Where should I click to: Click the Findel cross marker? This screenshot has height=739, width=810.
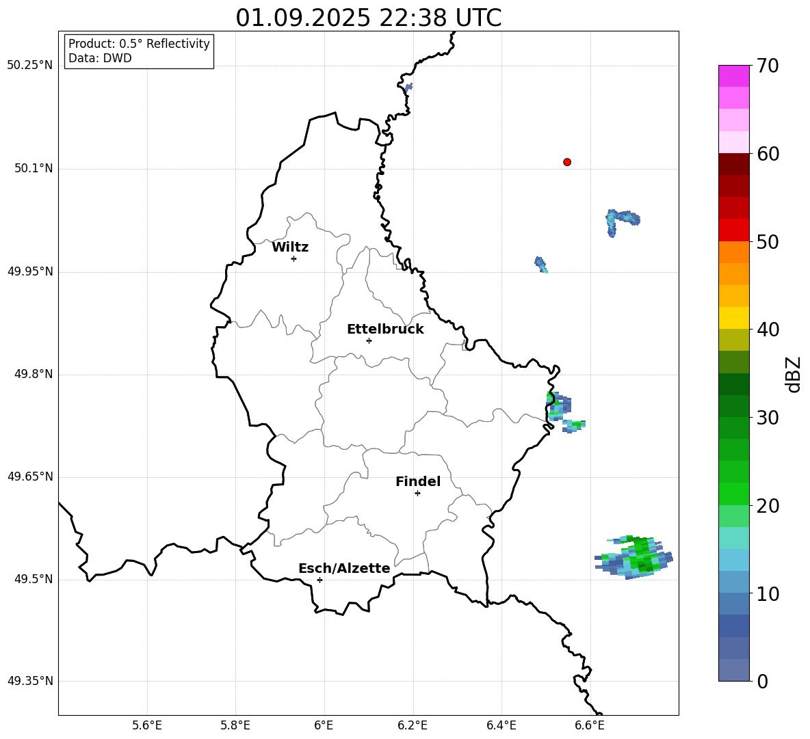417,494
